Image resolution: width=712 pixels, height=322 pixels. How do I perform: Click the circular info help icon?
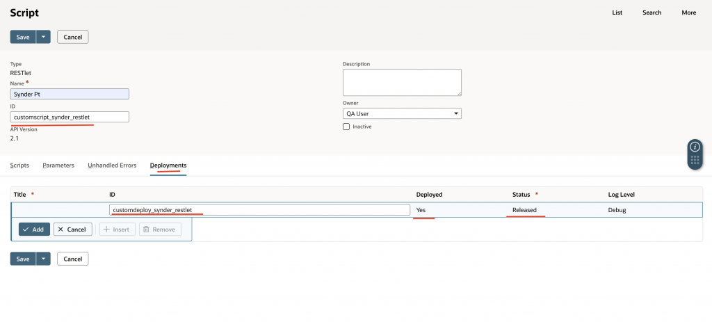point(695,147)
